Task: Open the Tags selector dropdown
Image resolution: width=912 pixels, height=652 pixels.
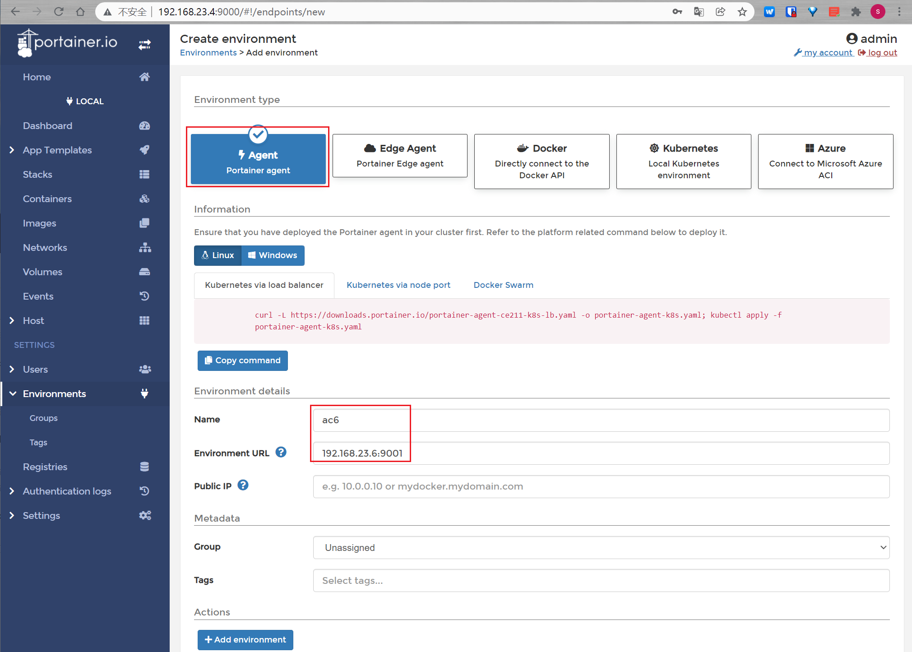Action: pyautogui.click(x=601, y=581)
